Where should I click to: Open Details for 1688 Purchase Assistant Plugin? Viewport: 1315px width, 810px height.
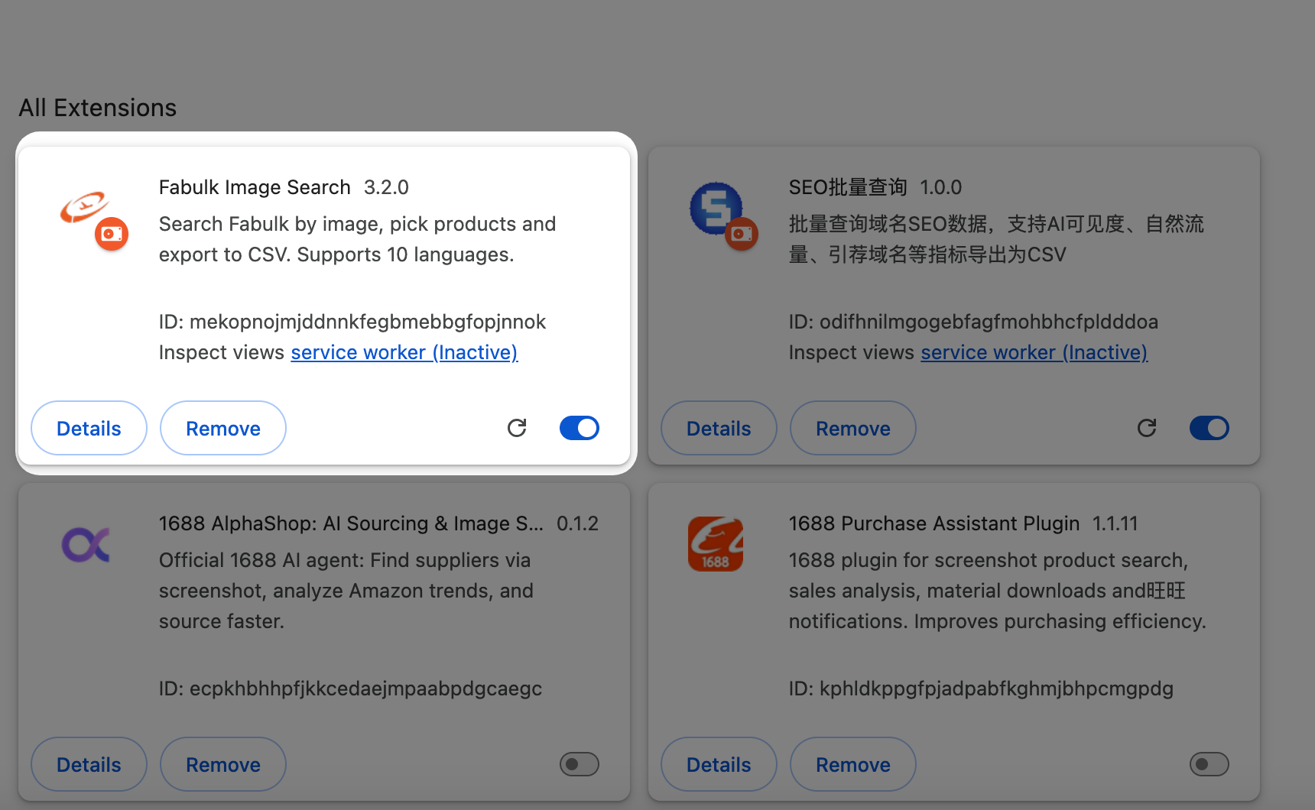719,764
